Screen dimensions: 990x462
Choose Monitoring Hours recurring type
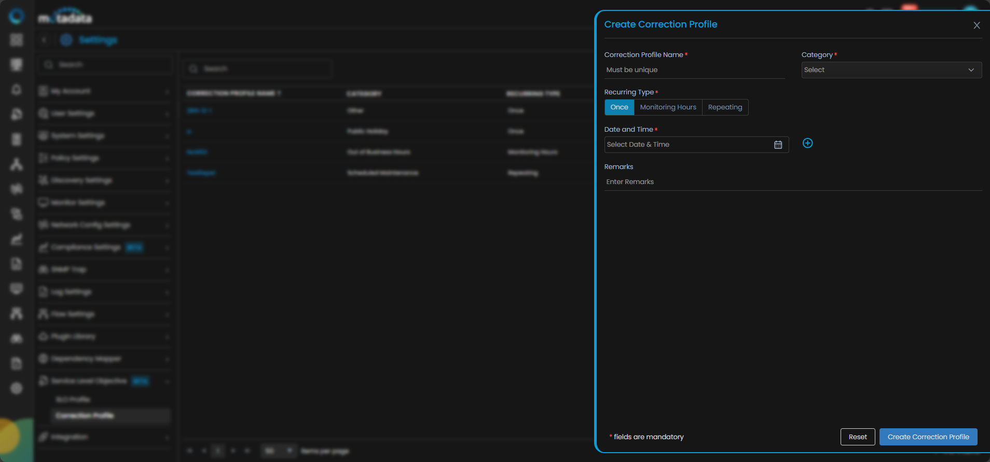point(668,107)
